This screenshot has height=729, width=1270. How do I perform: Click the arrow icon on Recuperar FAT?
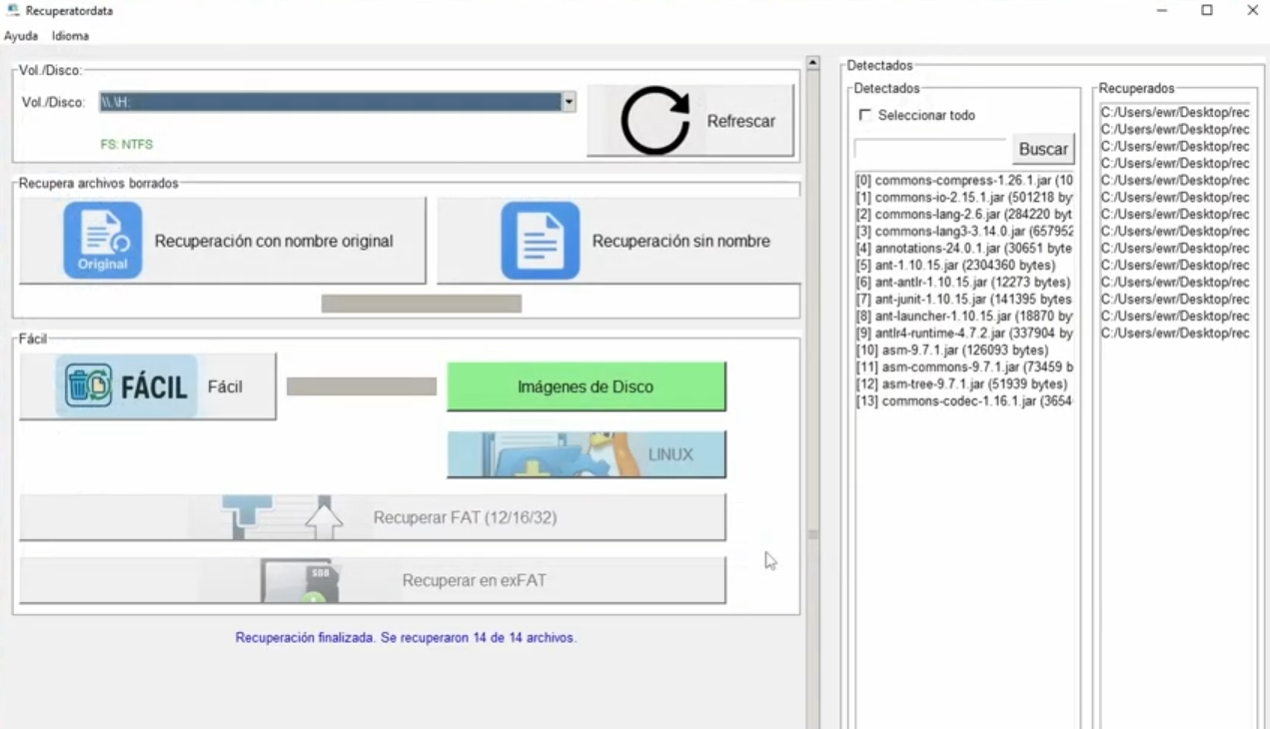pyautogui.click(x=323, y=518)
